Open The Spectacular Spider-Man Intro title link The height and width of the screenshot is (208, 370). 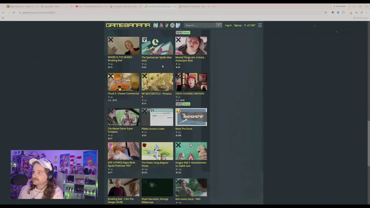coord(157,59)
